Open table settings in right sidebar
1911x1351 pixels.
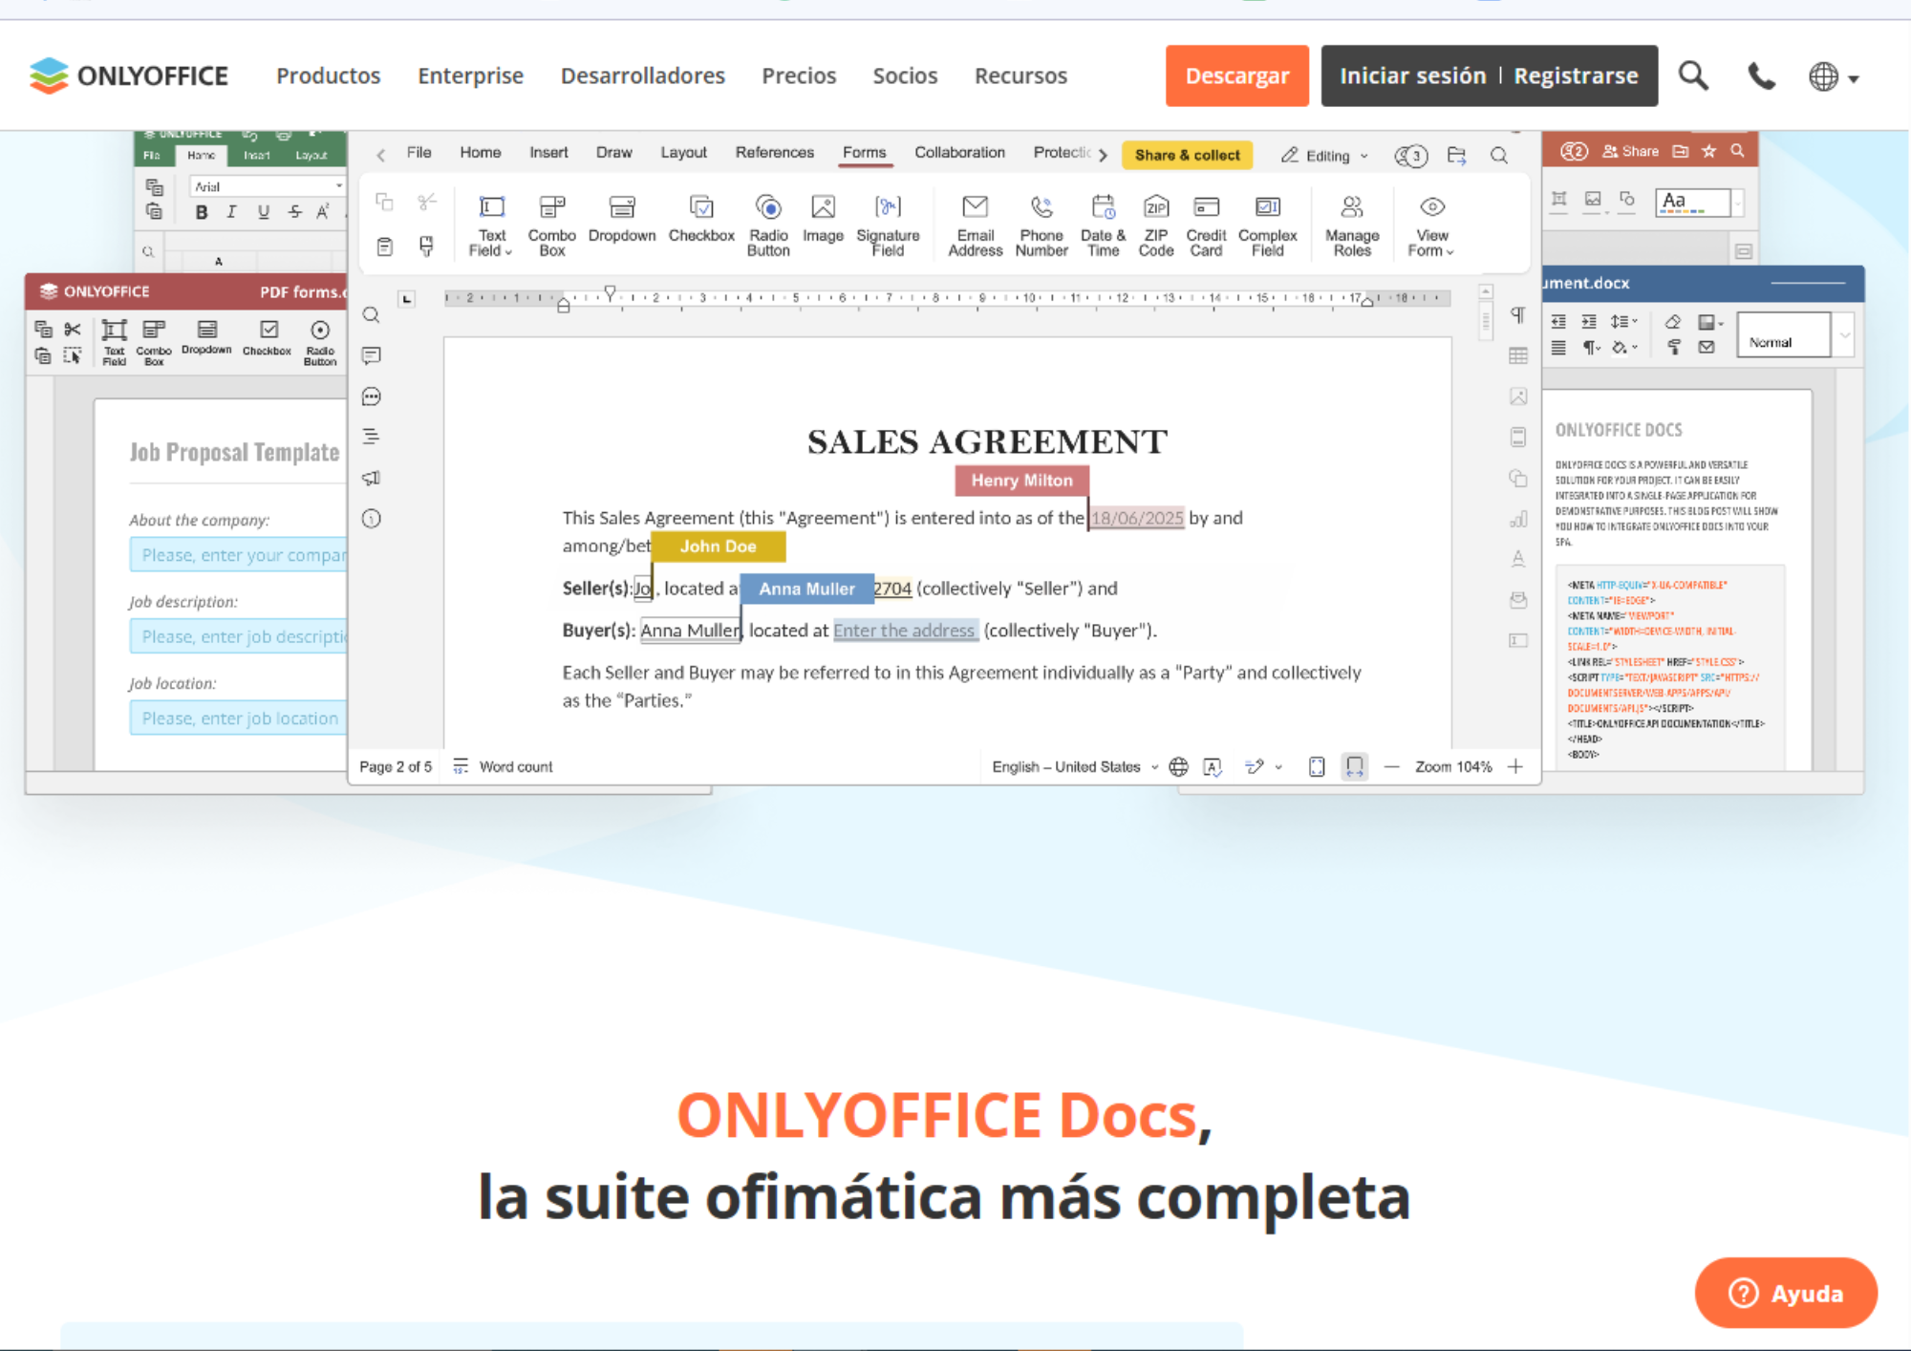1518,355
